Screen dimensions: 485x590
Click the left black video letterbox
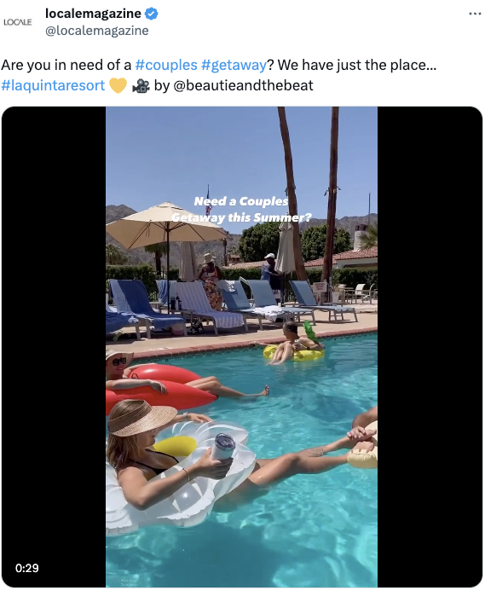54,346
